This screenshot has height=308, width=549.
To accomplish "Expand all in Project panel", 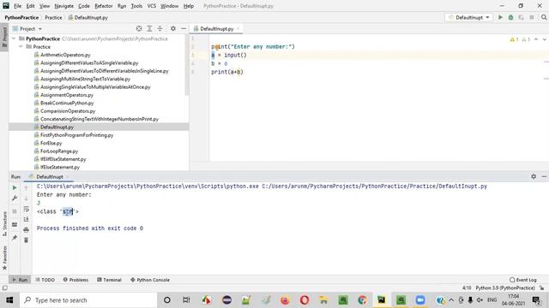I will (149, 28).
